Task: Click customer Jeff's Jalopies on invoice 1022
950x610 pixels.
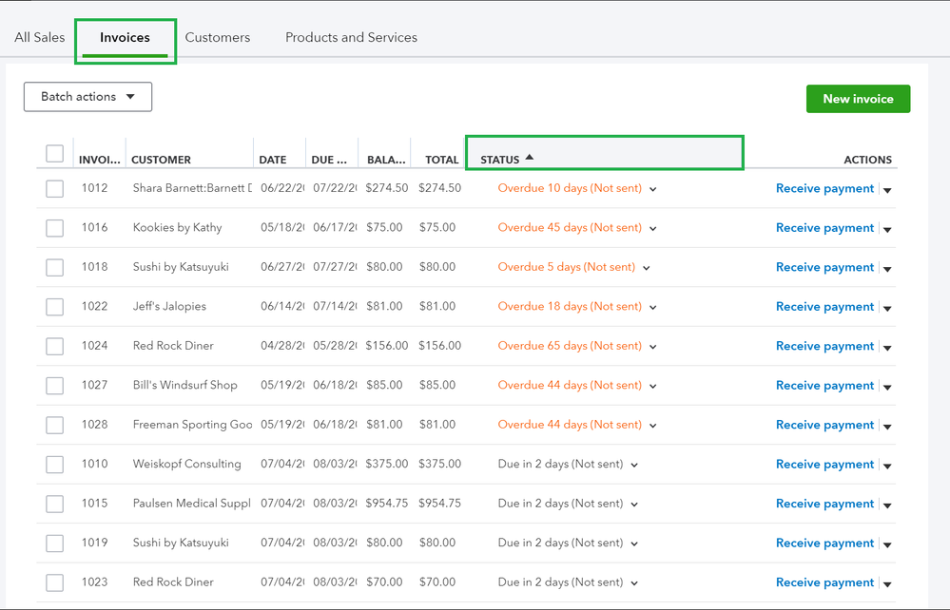Action: [x=171, y=306]
